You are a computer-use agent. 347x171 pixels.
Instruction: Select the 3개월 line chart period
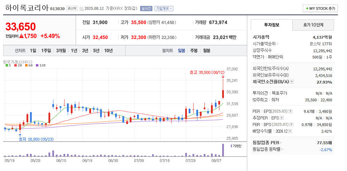(x=61, y=50)
